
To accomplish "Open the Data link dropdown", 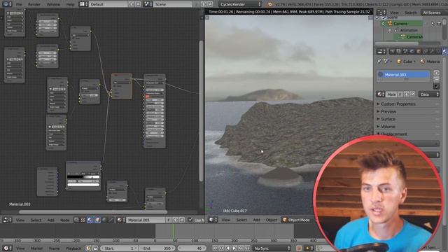I will tap(429, 94).
